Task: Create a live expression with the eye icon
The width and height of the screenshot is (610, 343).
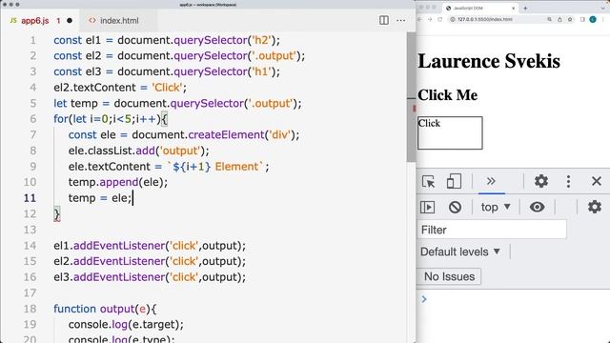Action: [537, 207]
